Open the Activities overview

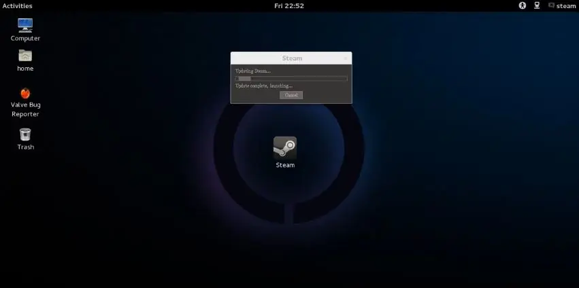coord(18,6)
